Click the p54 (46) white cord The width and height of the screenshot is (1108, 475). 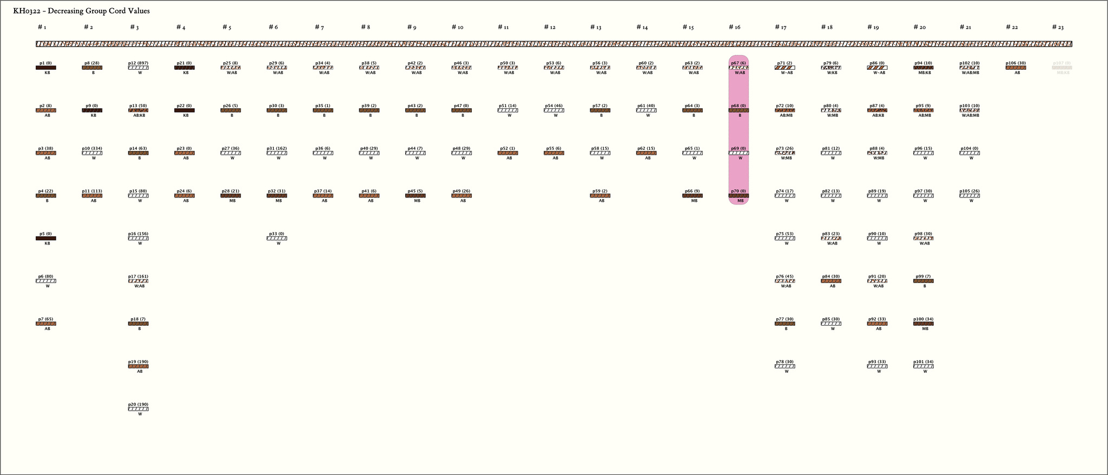[553, 110]
